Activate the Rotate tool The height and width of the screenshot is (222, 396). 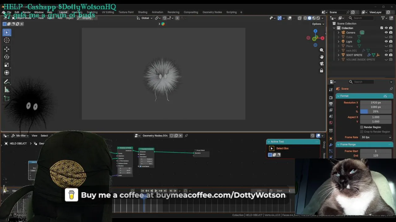pyautogui.click(x=7, y=57)
